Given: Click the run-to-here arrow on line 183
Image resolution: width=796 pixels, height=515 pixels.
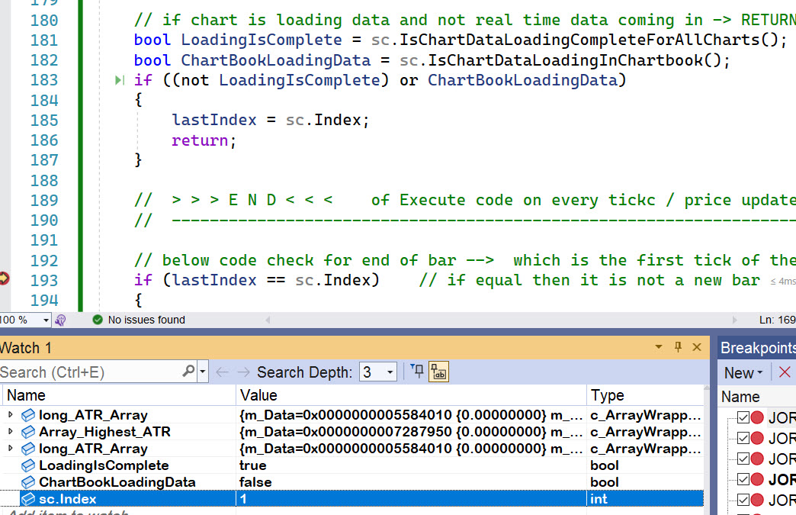Looking at the screenshot, I should point(119,80).
